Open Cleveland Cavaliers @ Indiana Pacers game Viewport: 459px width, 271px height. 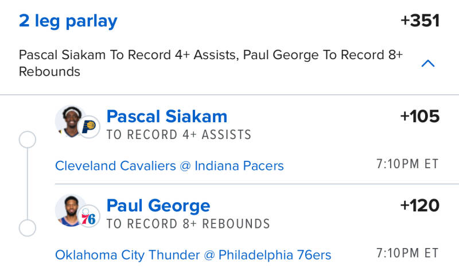(169, 166)
